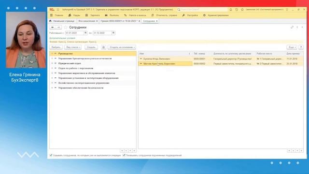Open the Выплаты section
Screen dimensions: 309x174
pos(112,15)
